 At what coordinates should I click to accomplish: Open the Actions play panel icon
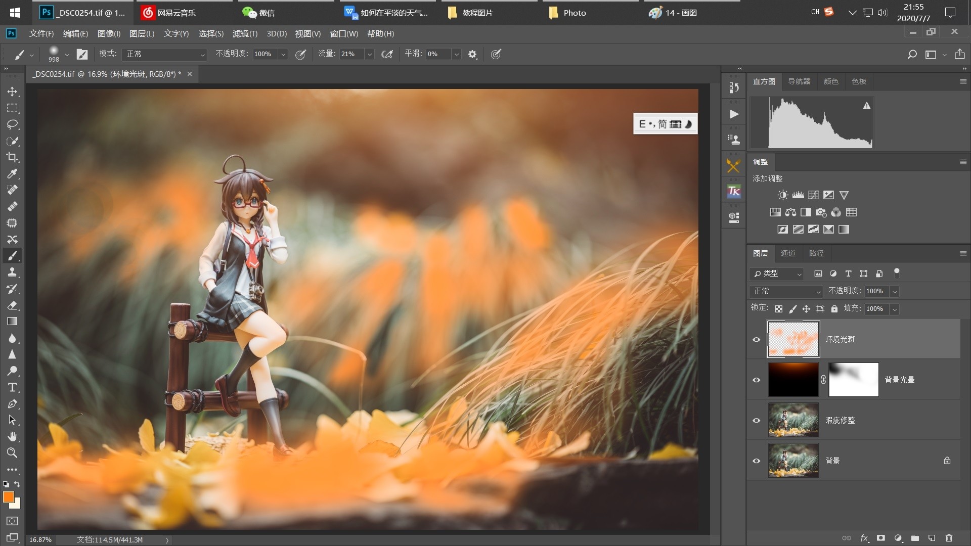pos(734,114)
